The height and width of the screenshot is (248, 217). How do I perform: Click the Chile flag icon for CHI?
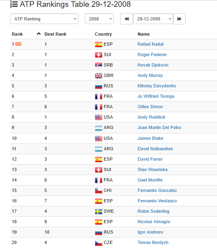point(98,191)
